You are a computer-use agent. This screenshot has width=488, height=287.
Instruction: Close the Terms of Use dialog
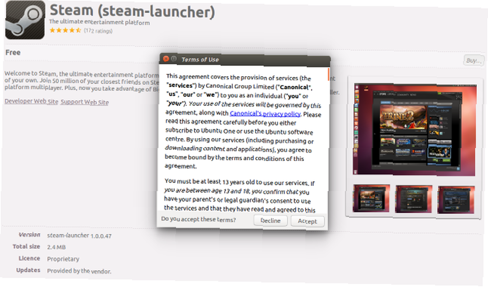166,59
